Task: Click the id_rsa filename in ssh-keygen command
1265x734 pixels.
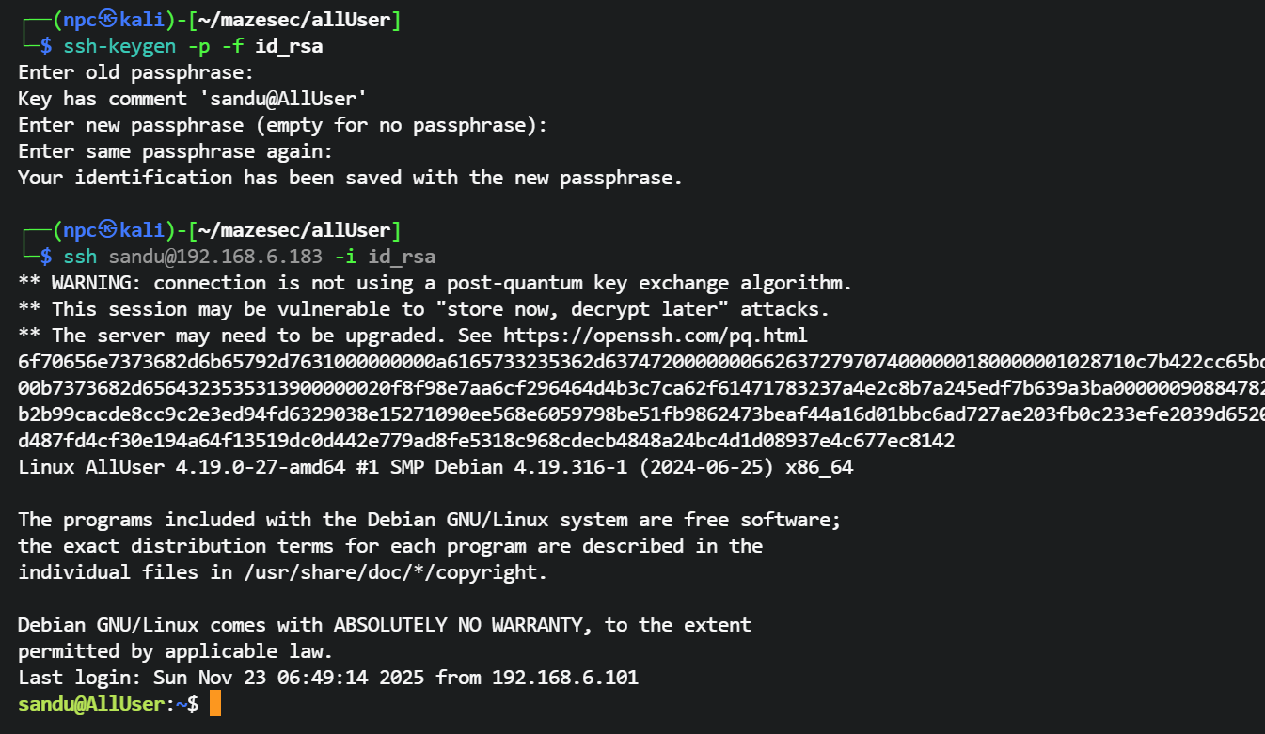Action: [x=289, y=45]
